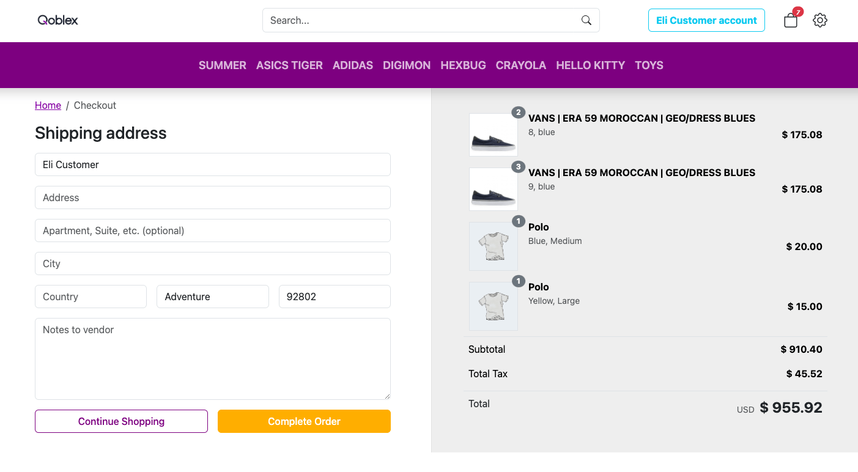Click the field containing Adventure
The height and width of the screenshot is (472, 858).
pos(213,297)
